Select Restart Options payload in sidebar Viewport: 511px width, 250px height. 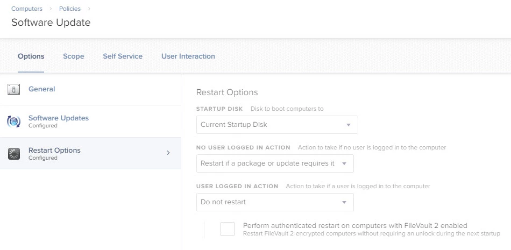(x=90, y=153)
